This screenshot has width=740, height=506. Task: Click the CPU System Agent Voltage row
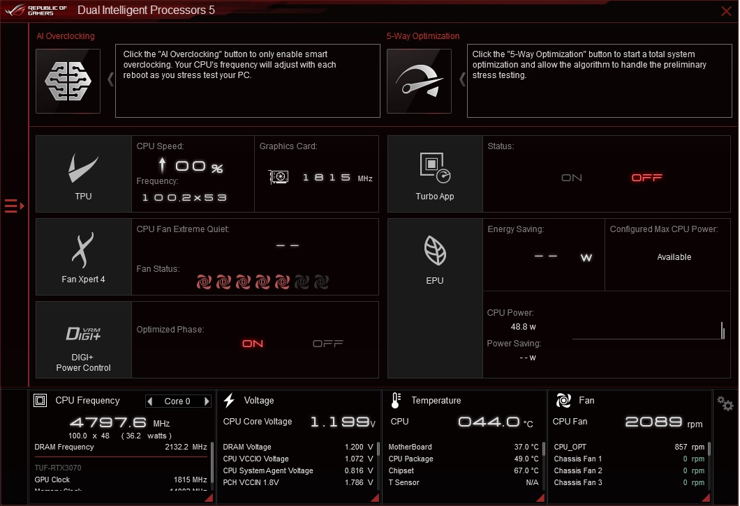pos(298,470)
